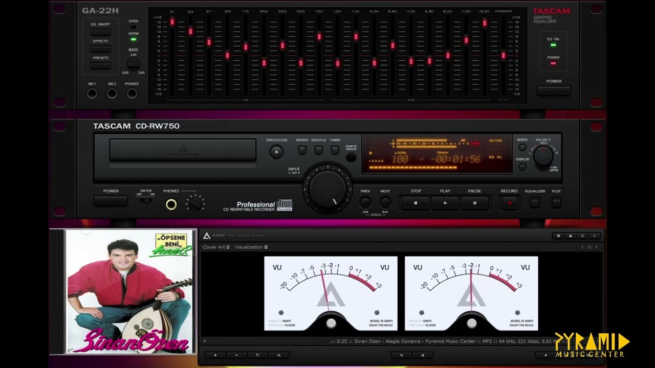Click the right arrow in AIMP panel header

[596, 247]
